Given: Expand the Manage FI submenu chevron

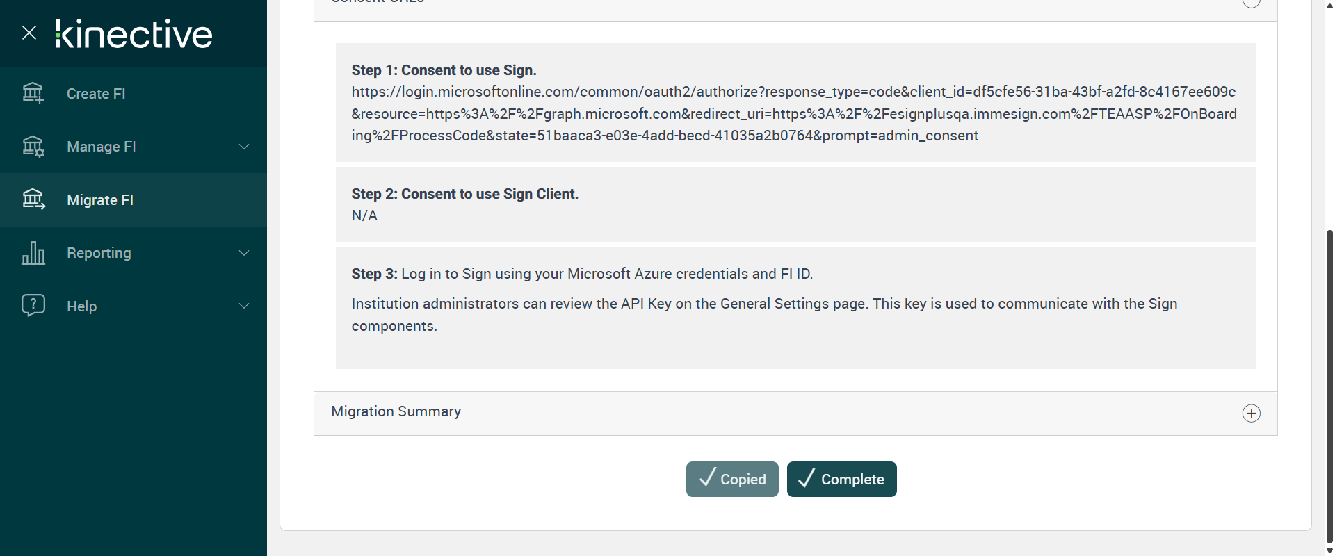Looking at the screenshot, I should [x=244, y=147].
